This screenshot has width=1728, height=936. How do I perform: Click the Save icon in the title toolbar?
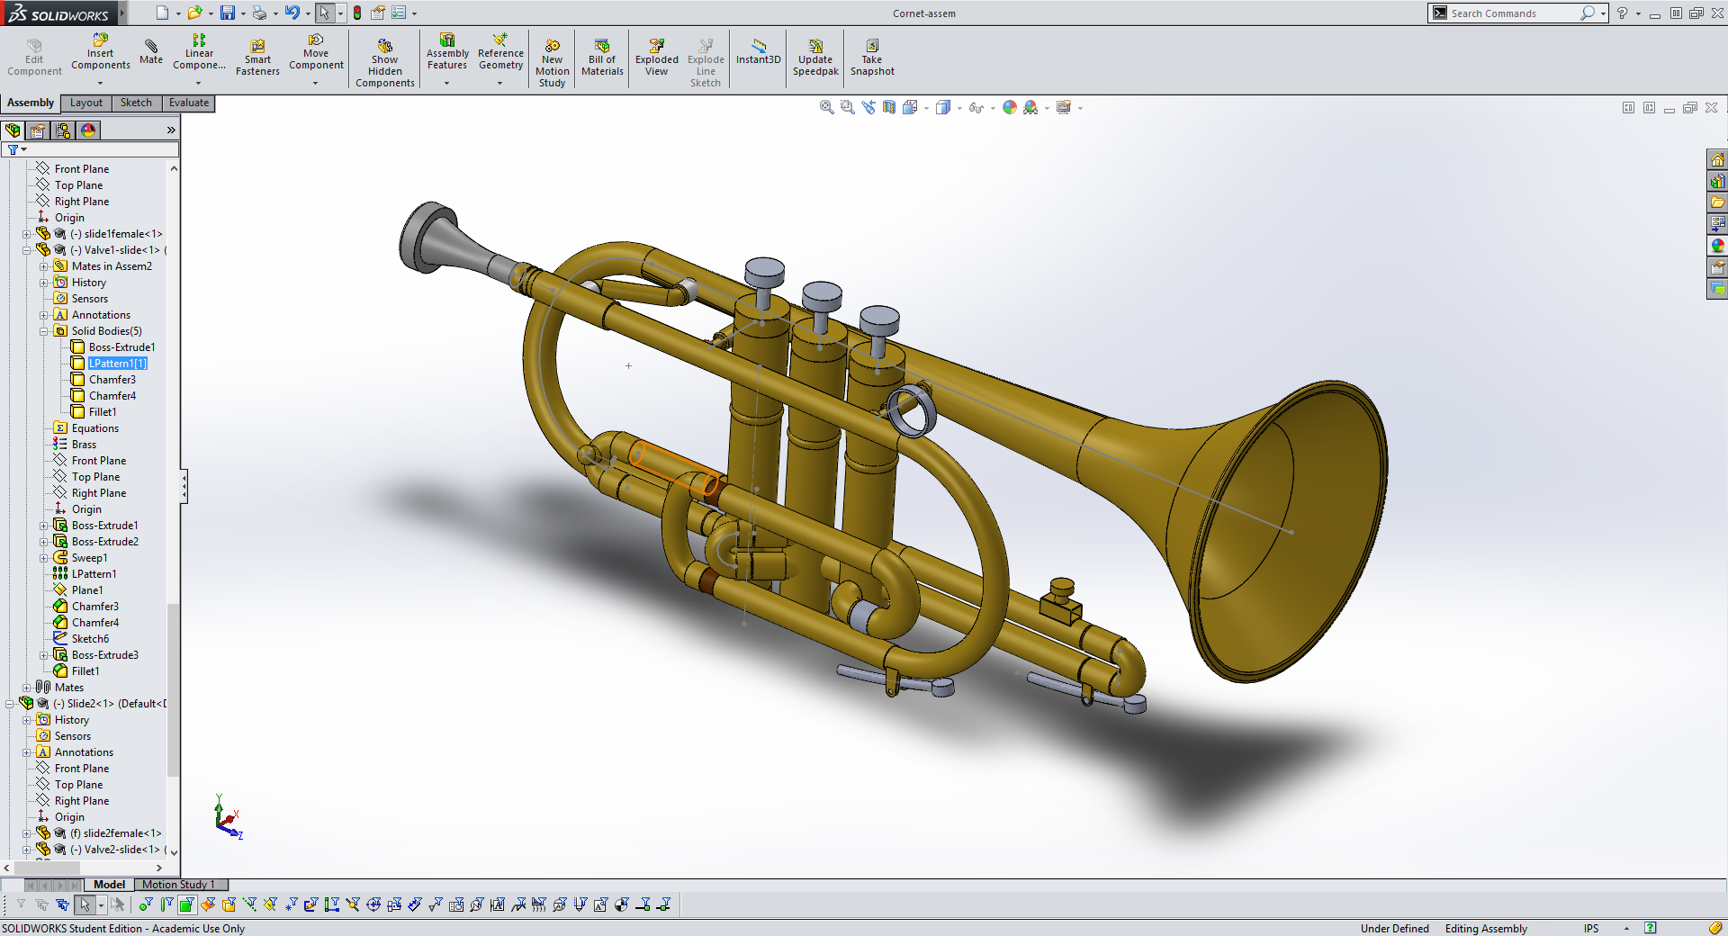point(228,13)
